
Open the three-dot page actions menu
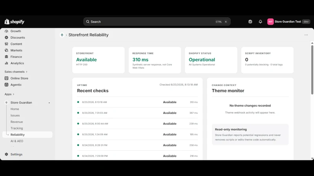pos(306,35)
